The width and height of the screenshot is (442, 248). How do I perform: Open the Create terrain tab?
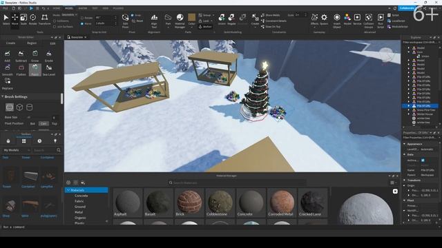click(11, 43)
